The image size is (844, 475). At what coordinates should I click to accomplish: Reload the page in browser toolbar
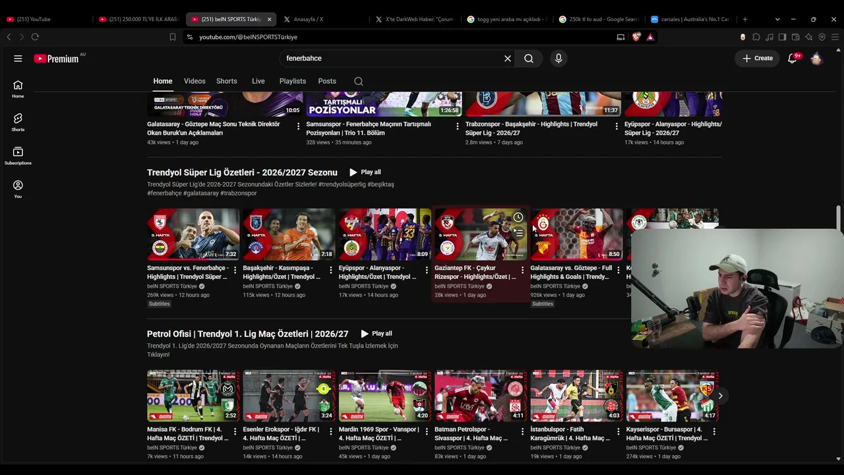click(x=35, y=37)
